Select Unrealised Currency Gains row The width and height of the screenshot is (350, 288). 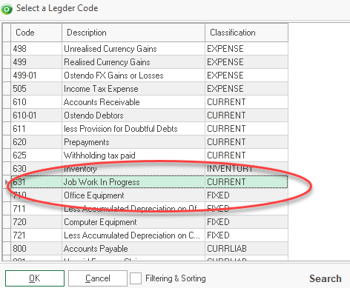pyautogui.click(x=149, y=49)
